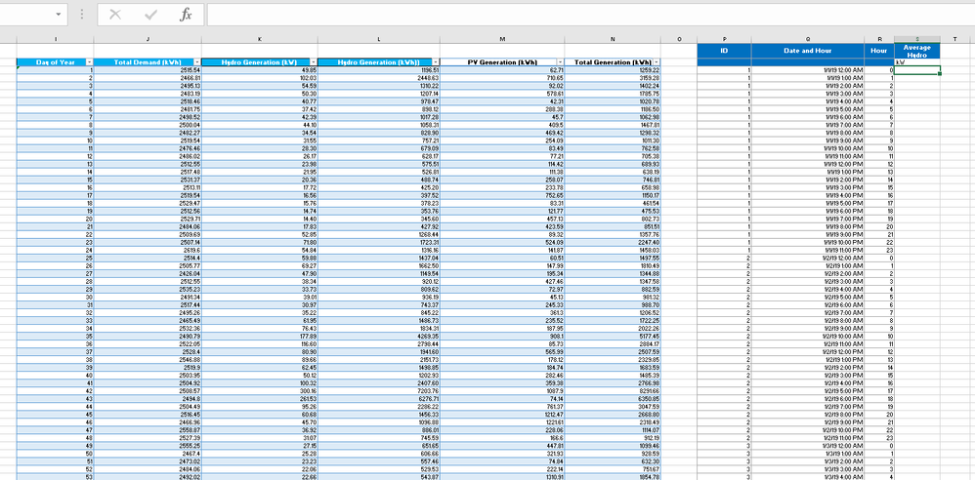Select the hydro cell showing 102.03
Viewport: 975px width, 480px height.
259,78
